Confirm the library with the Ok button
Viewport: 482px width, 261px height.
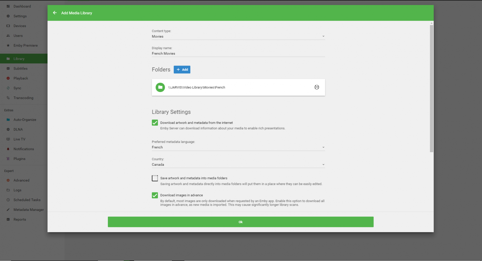pos(241,222)
